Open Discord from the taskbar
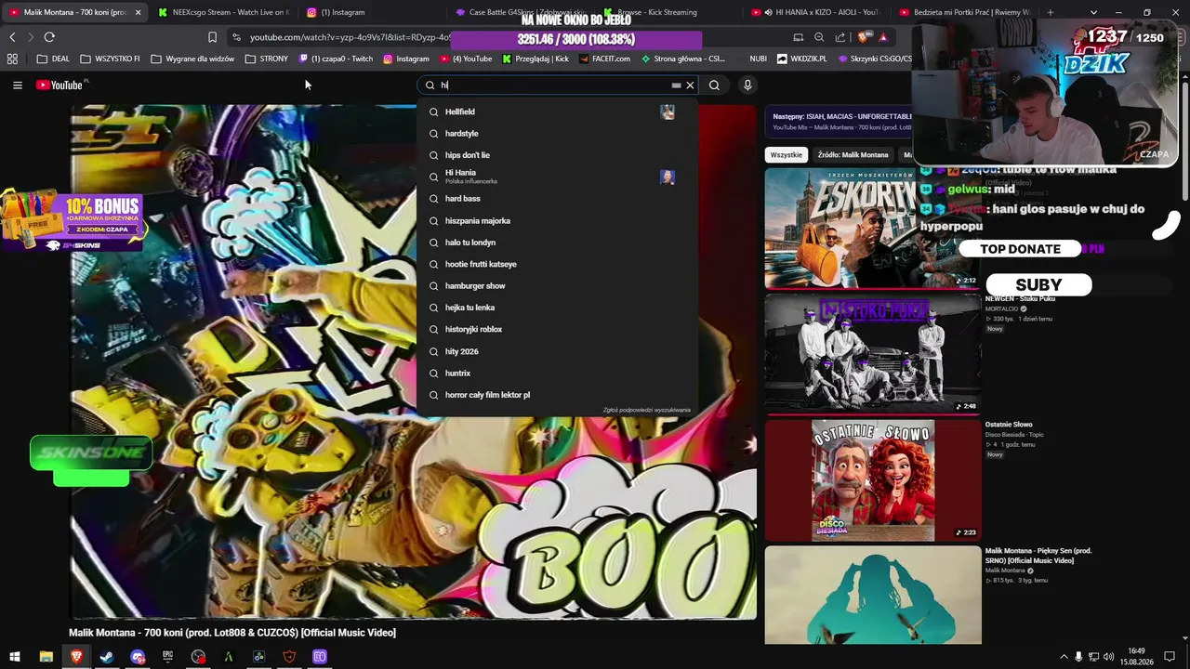The width and height of the screenshot is (1190, 669). 138,657
